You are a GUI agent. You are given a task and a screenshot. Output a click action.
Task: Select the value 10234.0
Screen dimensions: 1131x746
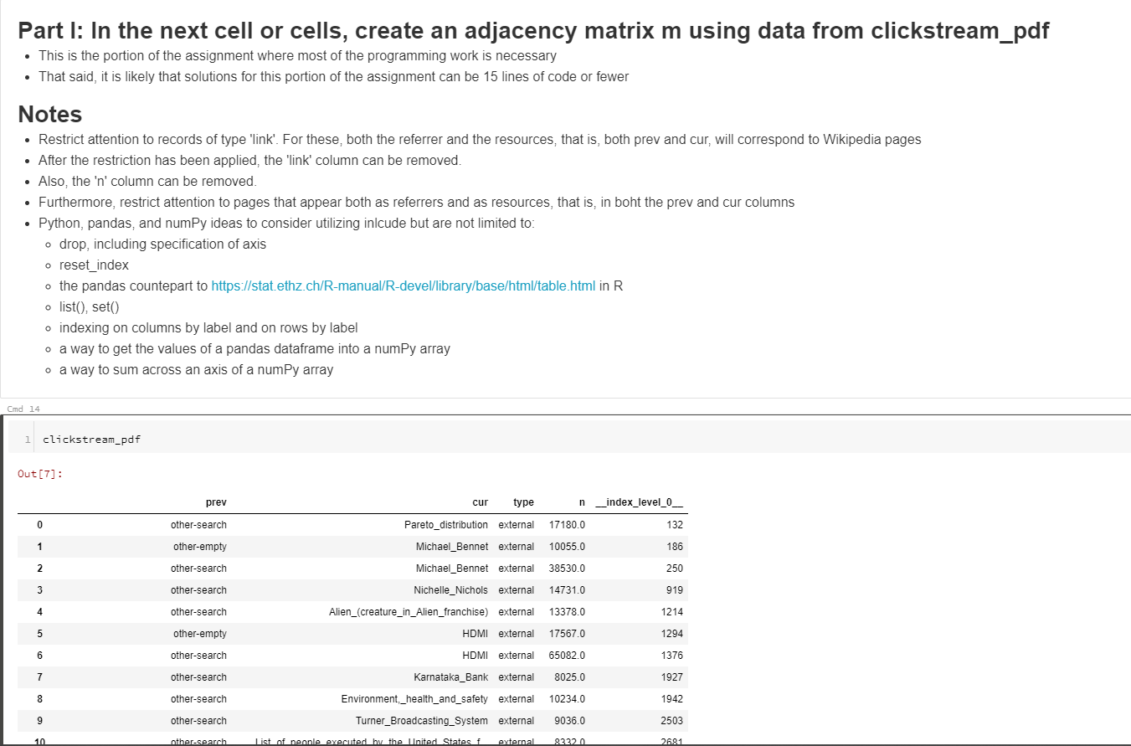(x=568, y=699)
